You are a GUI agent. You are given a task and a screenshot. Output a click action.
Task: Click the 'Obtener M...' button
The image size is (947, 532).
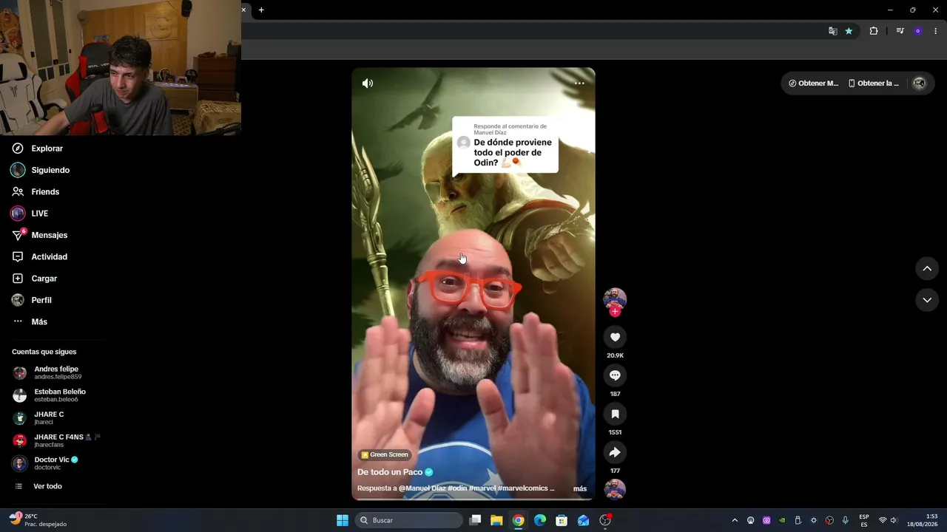(x=814, y=83)
